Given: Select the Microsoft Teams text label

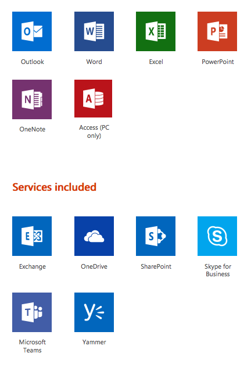Looking at the screenshot, I should (33, 346).
